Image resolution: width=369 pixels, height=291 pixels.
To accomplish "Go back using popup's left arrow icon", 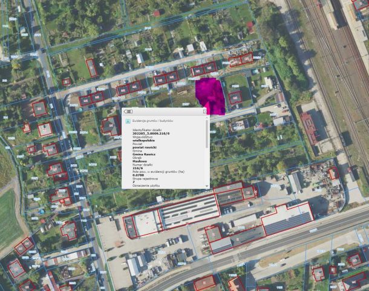I will tap(128, 112).
